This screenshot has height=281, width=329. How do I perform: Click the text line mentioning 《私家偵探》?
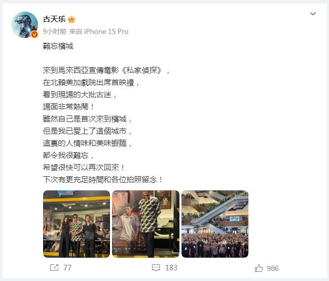coord(106,70)
